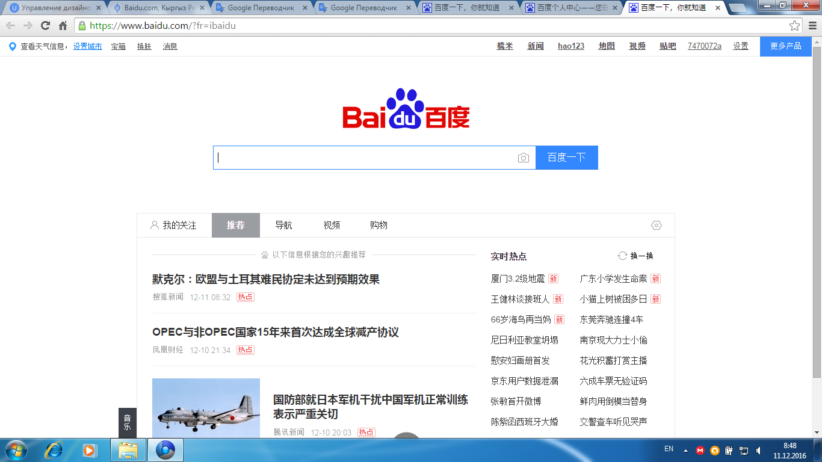822x462 pixels.
Task: Click 换一换 refresh link
Action: tap(641, 256)
